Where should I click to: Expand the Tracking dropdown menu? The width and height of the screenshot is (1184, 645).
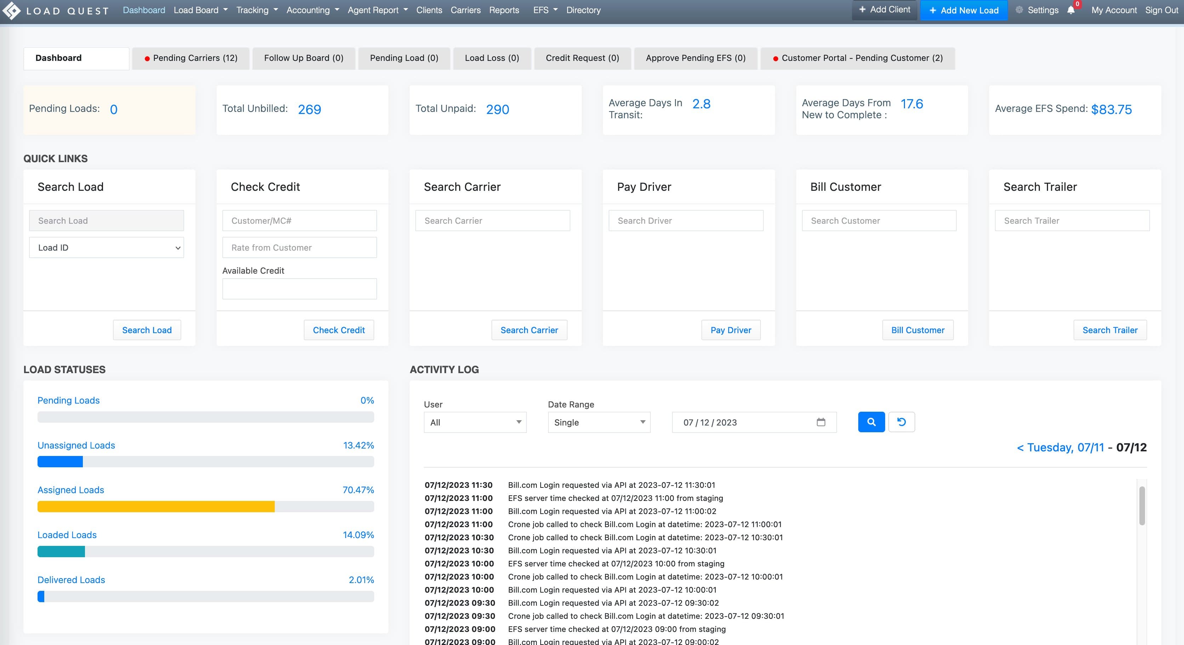coord(257,10)
